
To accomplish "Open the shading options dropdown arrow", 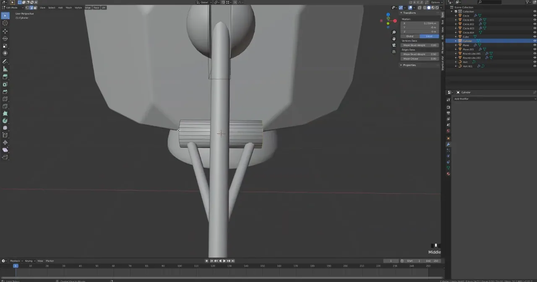I will pos(440,8).
